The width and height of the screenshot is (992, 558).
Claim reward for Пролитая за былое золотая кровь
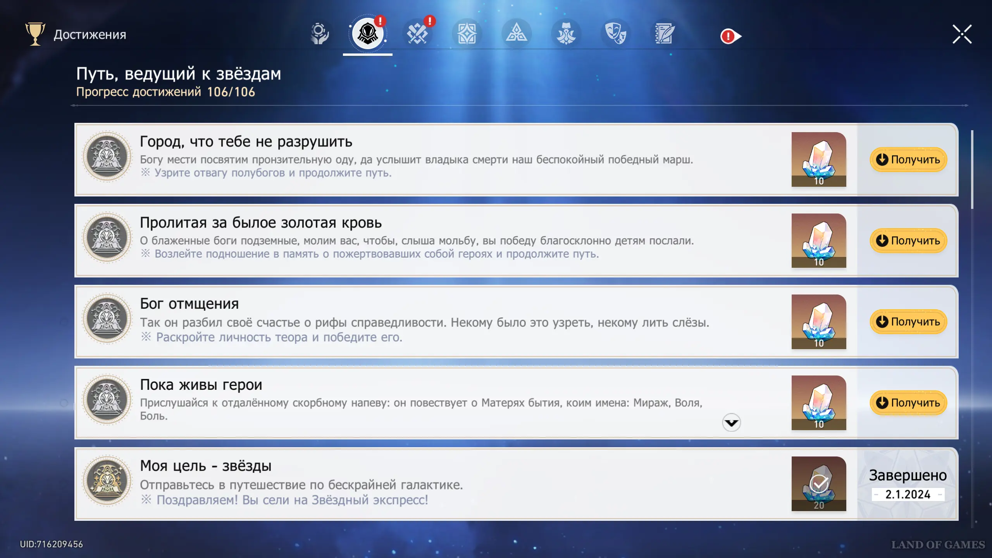908,240
